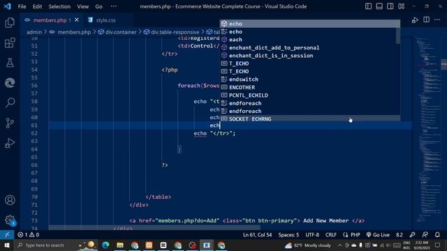Open the remote window indicator in status bar
The height and width of the screenshot is (251, 447).
tap(7, 235)
